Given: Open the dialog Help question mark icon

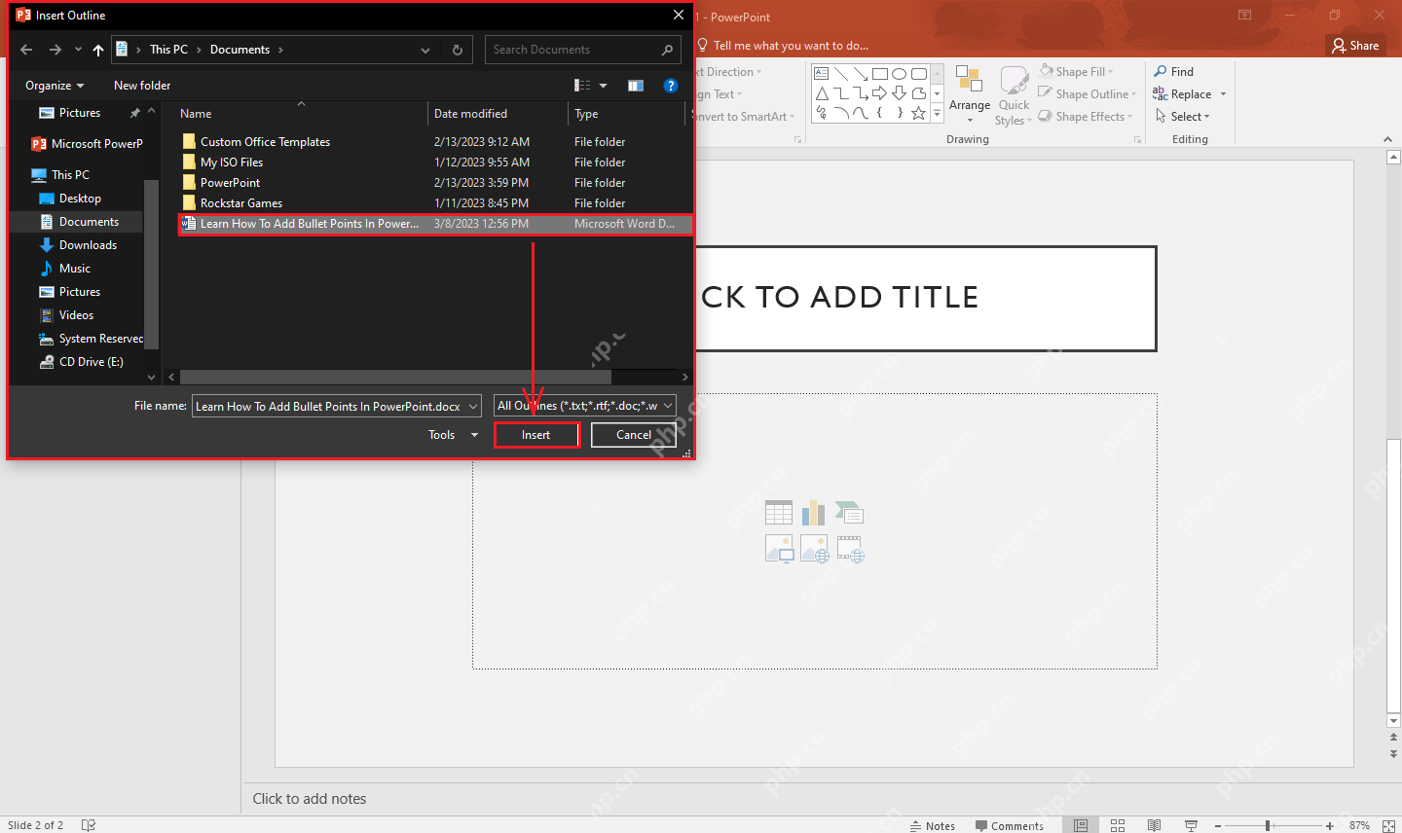Looking at the screenshot, I should pyautogui.click(x=670, y=86).
